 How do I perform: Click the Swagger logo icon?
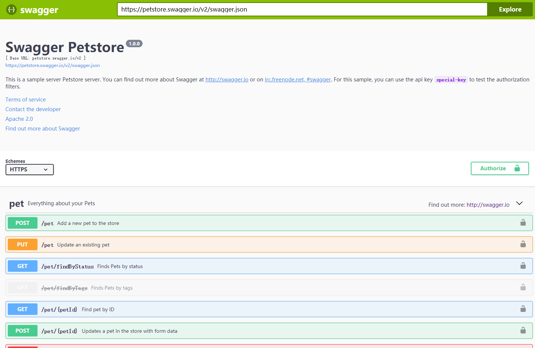[12, 10]
